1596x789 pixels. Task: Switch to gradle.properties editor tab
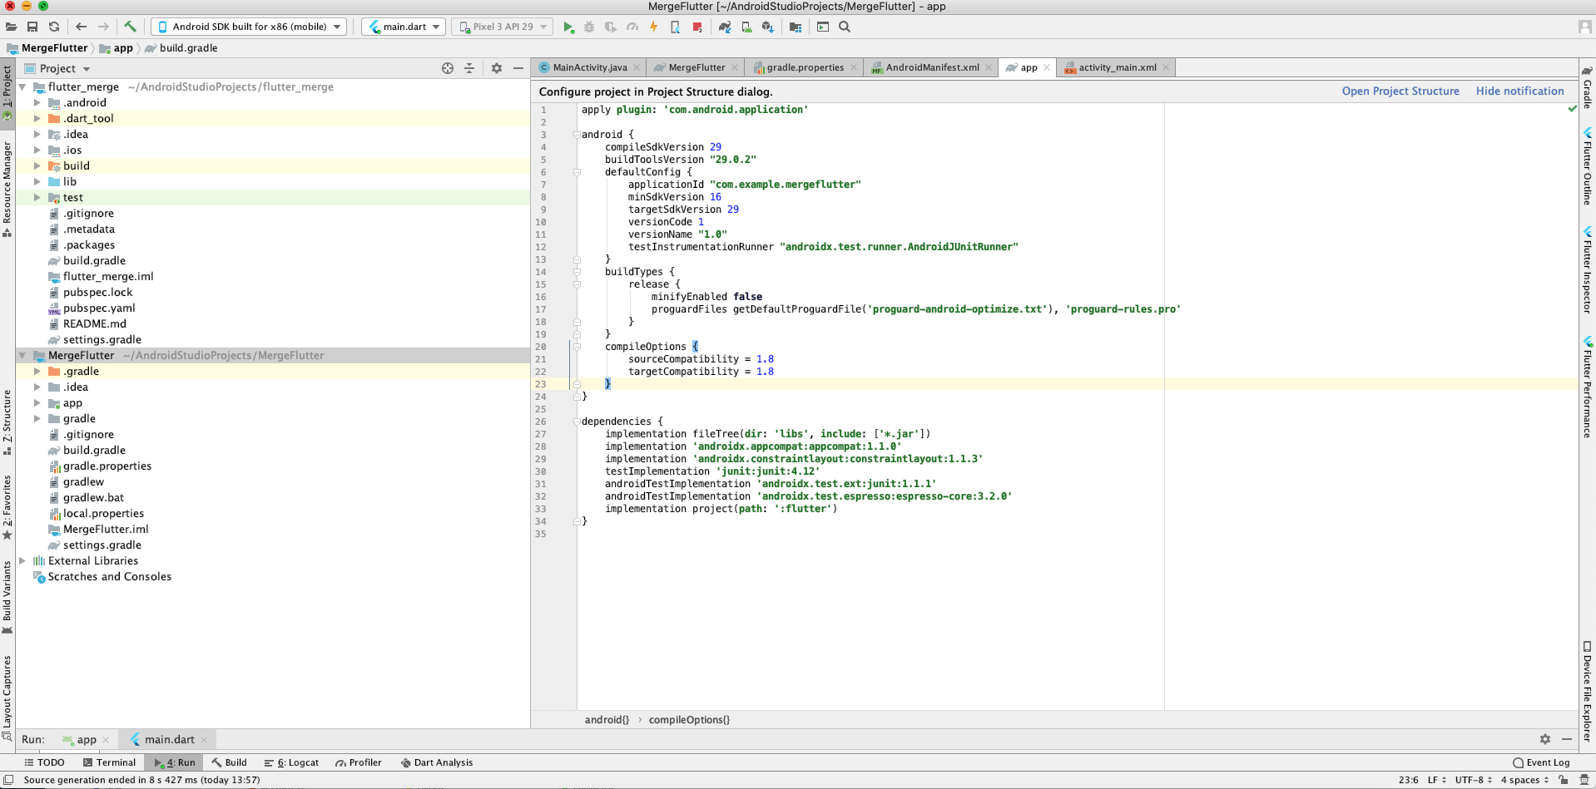click(805, 67)
